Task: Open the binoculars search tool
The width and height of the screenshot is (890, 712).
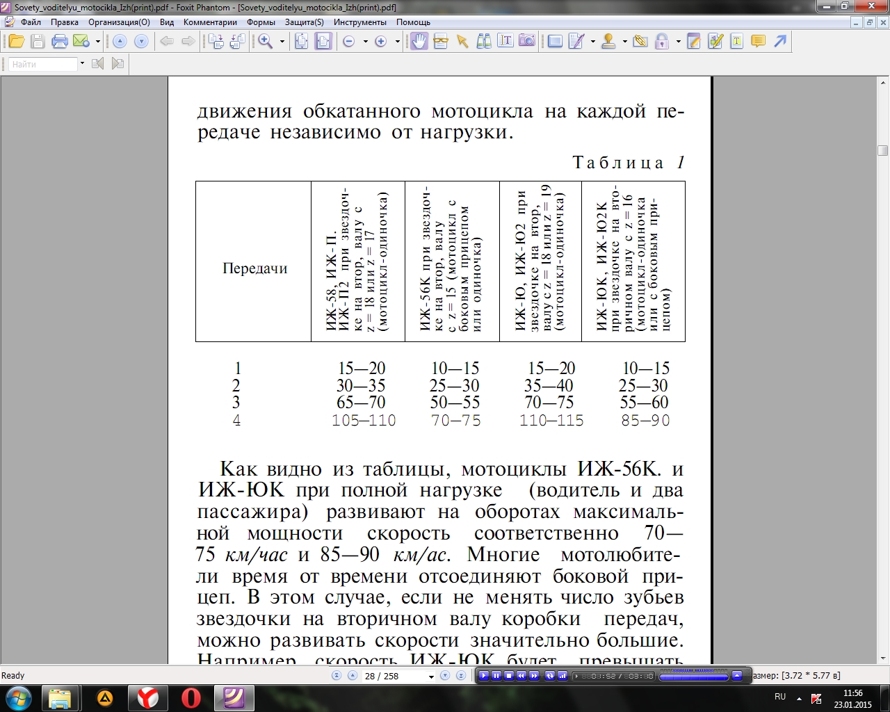Action: (484, 42)
